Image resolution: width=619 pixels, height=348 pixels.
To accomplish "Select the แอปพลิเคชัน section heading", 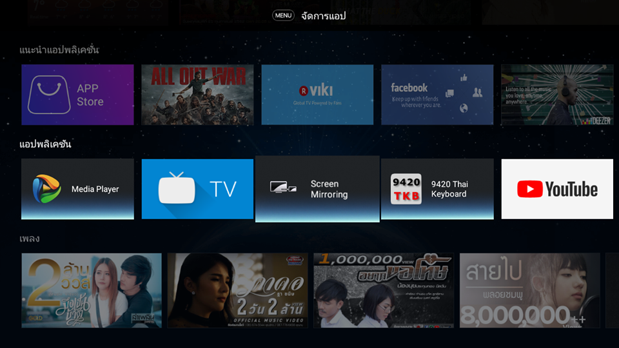I will 45,144.
